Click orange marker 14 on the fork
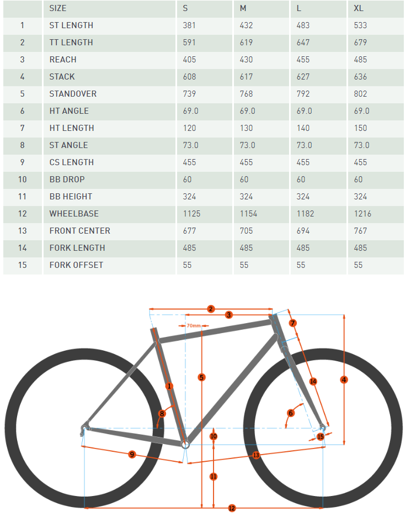This screenshot has height=517, width=411. (313, 381)
